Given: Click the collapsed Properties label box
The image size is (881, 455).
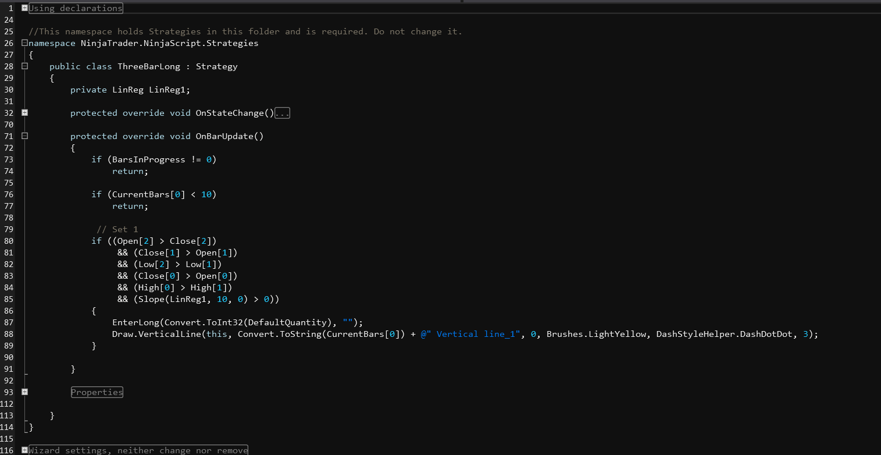Looking at the screenshot, I should [97, 392].
